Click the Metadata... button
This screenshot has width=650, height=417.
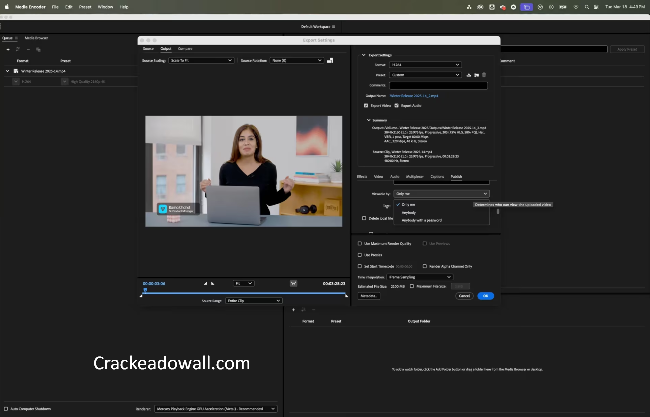pyautogui.click(x=369, y=296)
